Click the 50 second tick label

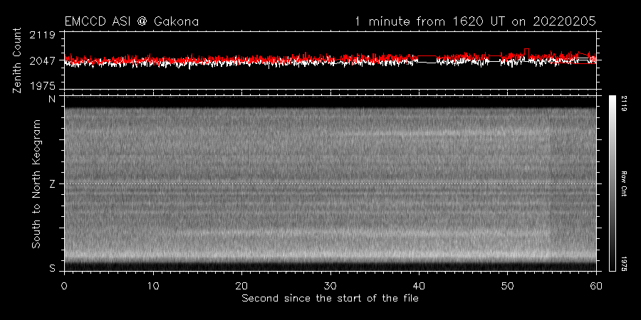(x=507, y=285)
